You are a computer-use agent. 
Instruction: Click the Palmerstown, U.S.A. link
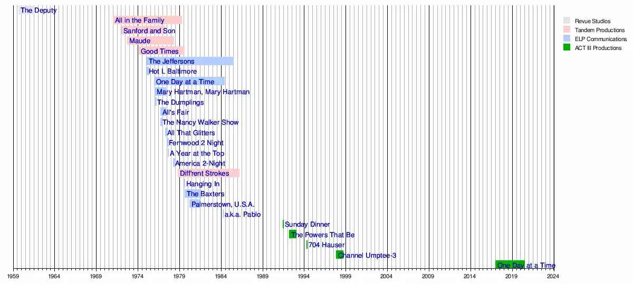click(x=223, y=204)
